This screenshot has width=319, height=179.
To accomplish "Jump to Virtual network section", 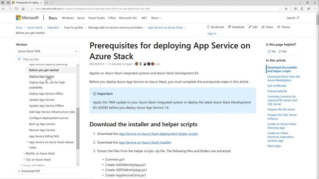I will pos(277,91).
